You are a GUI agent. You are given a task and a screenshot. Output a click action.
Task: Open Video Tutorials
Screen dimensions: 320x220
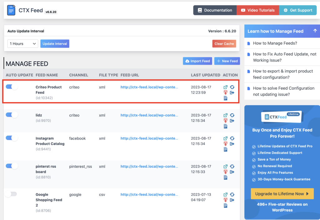(x=258, y=10)
